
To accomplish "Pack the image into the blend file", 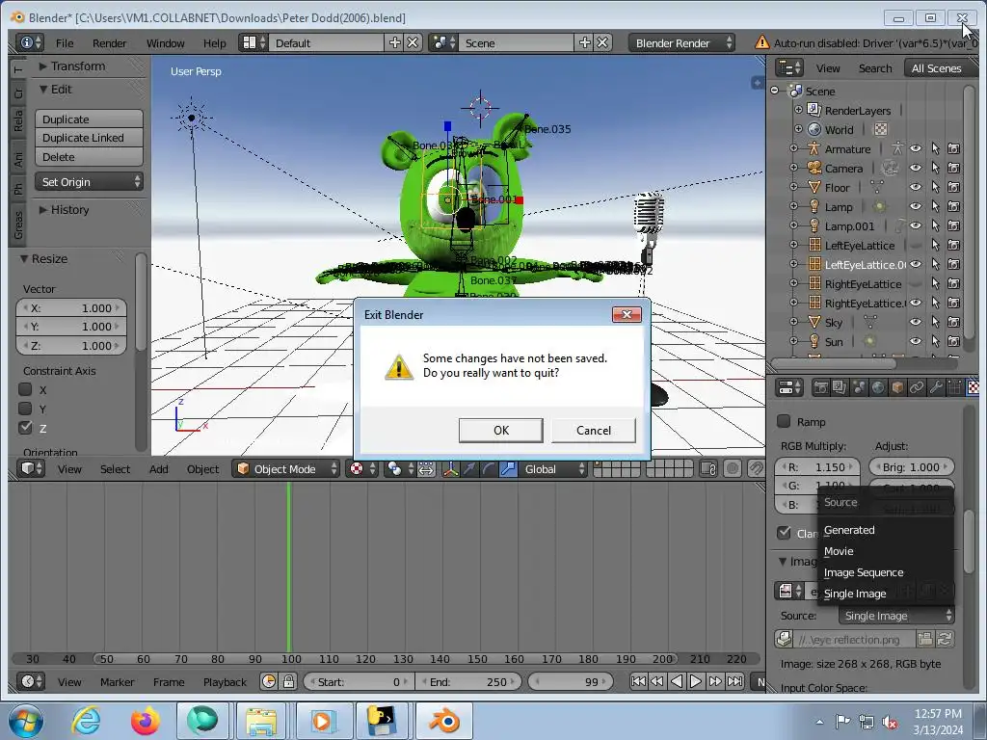I will coord(784,640).
